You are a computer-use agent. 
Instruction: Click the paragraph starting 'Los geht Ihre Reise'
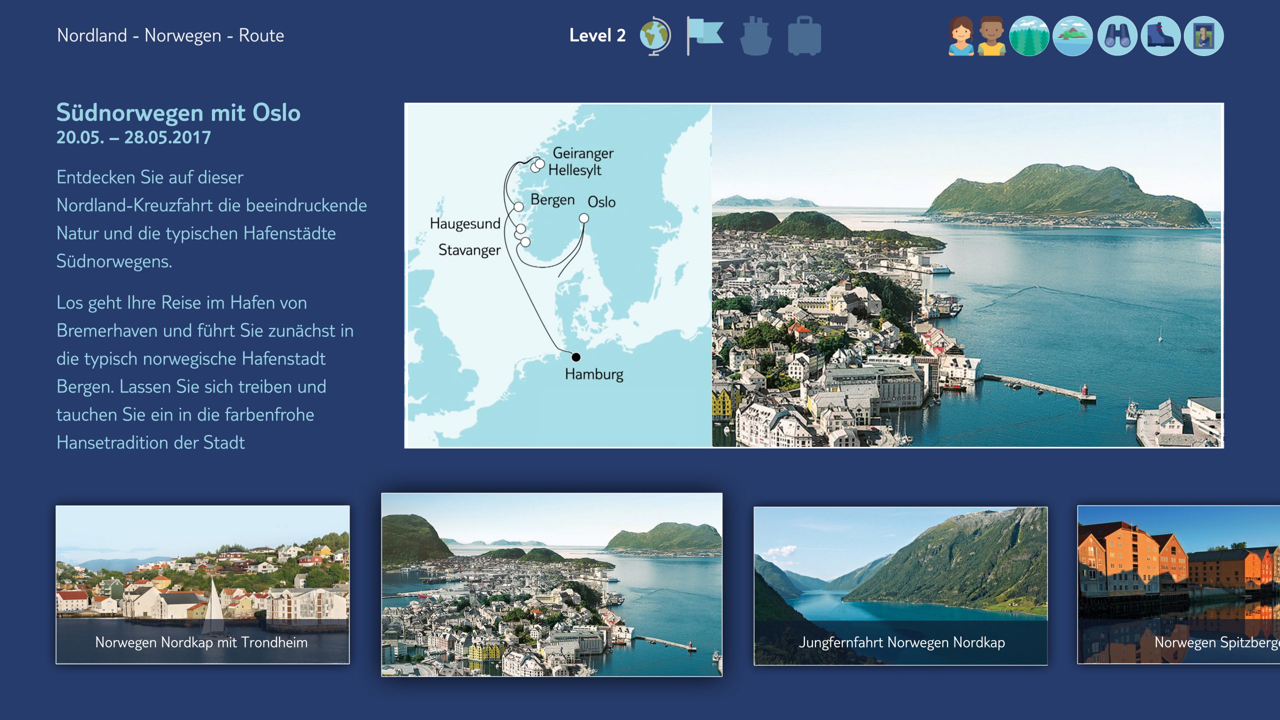205,372
